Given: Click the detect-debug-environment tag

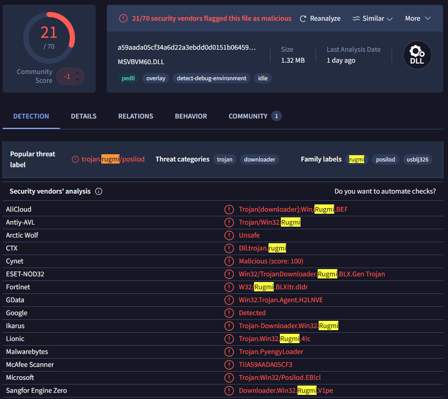Looking at the screenshot, I should tap(212, 78).
